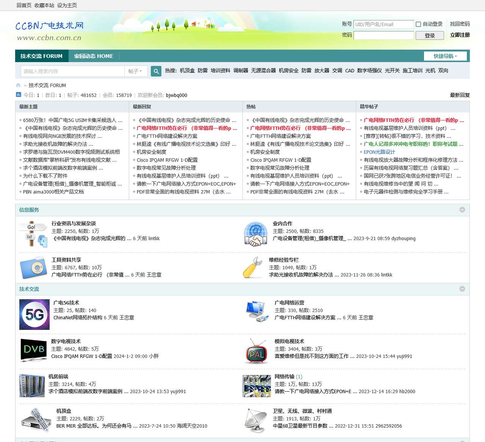The width and height of the screenshot is (485, 442).
Task: Collapse the 技术交流 section
Action: tap(462, 289)
